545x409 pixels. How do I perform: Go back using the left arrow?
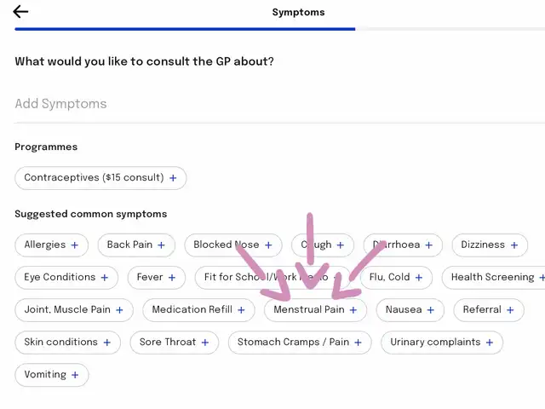[x=20, y=12]
